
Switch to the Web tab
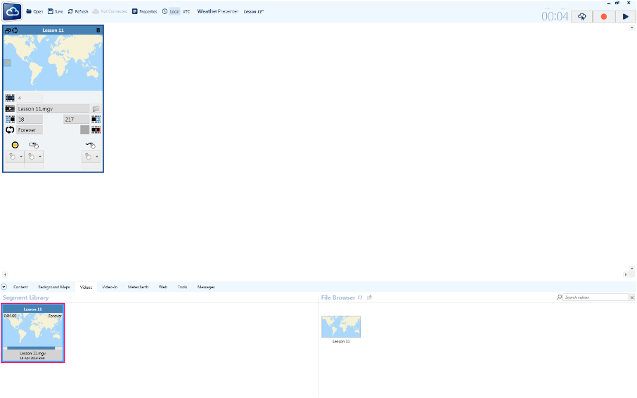point(163,287)
